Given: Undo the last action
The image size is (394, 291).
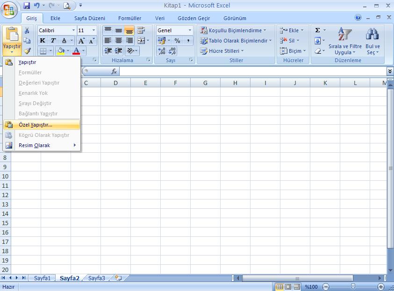Looking at the screenshot, I should [36, 5].
